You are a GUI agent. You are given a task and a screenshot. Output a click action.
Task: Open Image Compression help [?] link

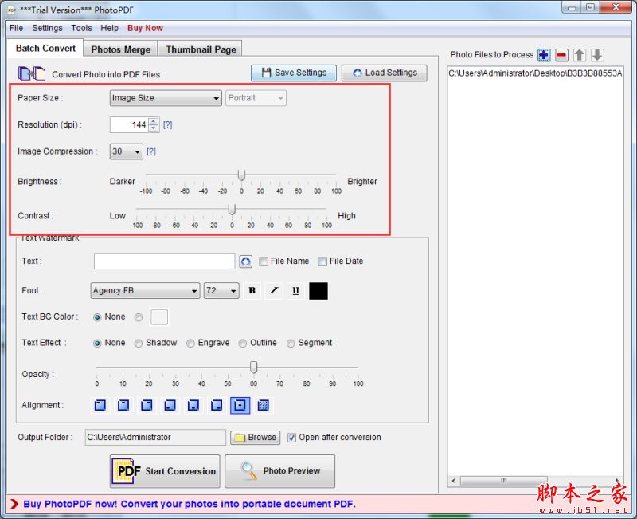pyautogui.click(x=151, y=151)
